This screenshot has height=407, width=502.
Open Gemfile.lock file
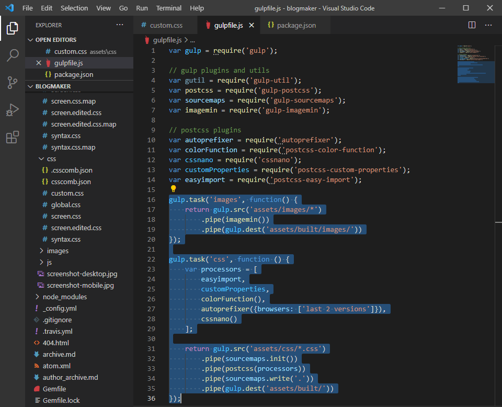tap(79, 401)
